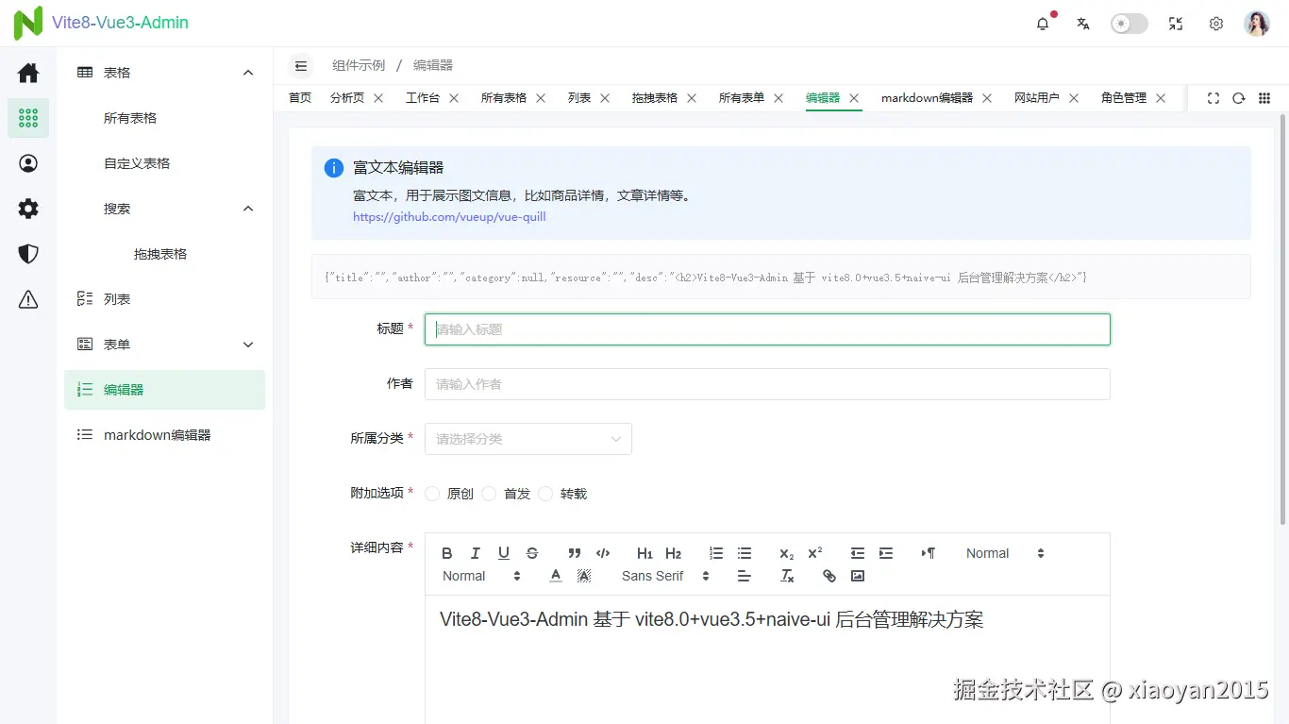Open the tab bar grid options menu
Image resolution: width=1289 pixels, height=724 pixels.
1264,98
